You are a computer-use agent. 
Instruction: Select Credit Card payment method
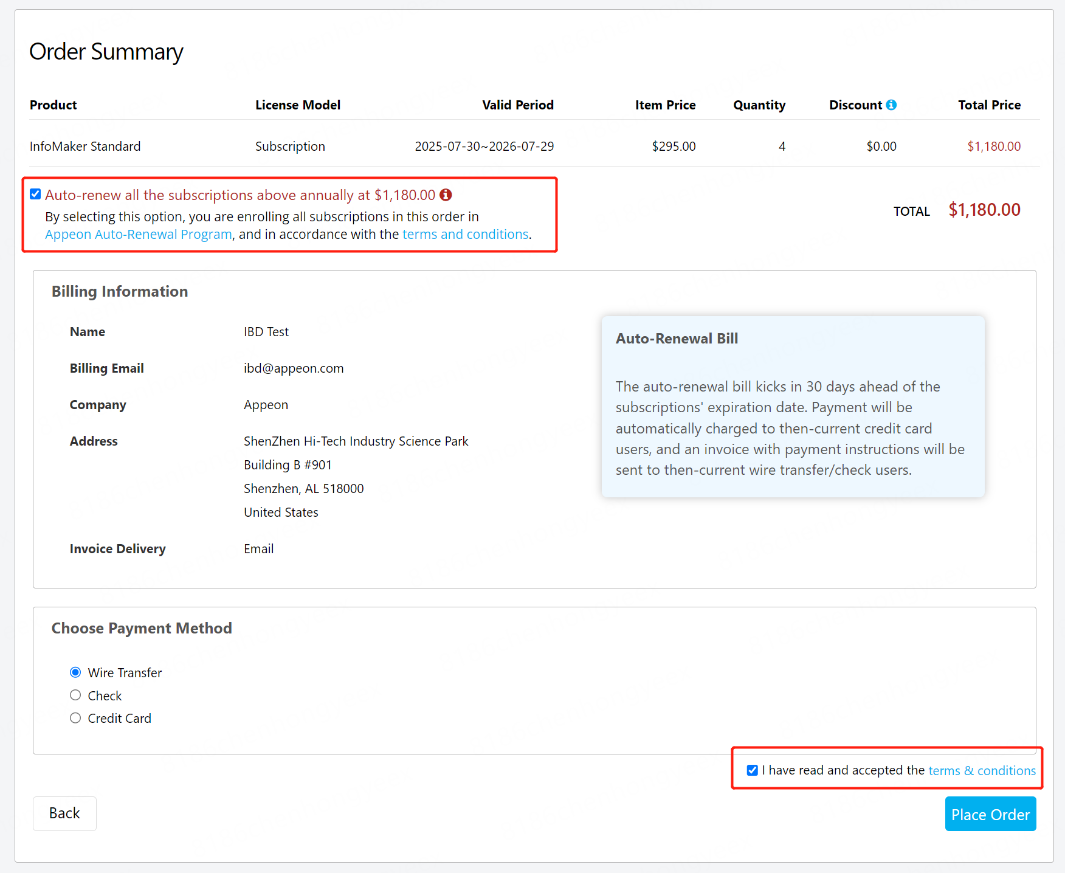tap(75, 718)
